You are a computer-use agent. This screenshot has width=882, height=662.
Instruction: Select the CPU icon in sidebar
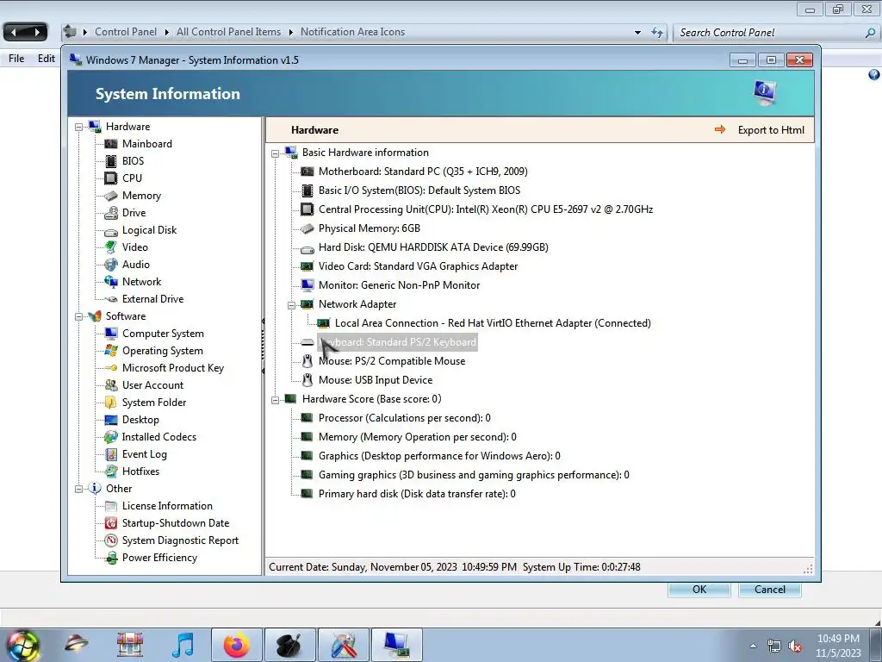pos(111,178)
